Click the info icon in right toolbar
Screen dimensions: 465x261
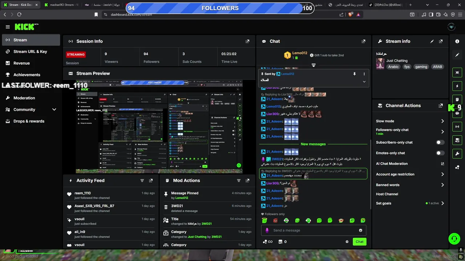point(457,41)
